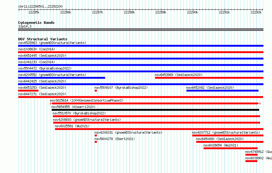The image size is (272, 173).
Task: Open nsv5504472 (ByrskaBishop2022) variant label
Action: (45, 68)
